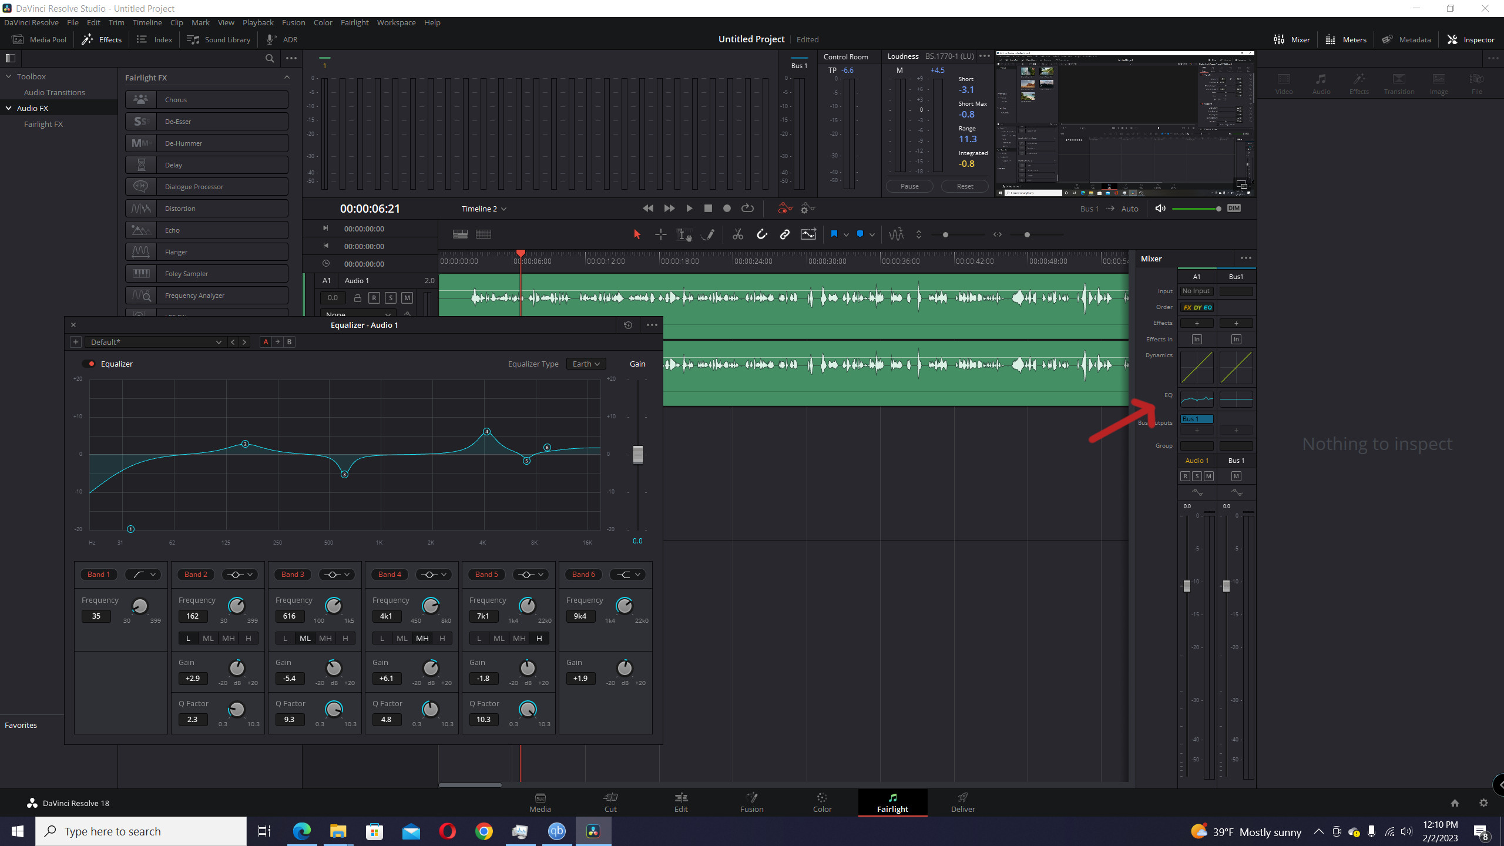Switch to the Color page tab
Screen dimensions: 1504x846
(822, 803)
